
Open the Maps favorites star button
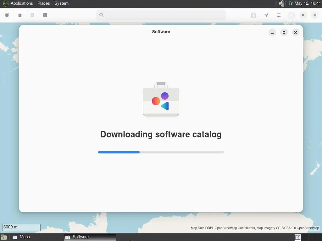pyautogui.click(x=254, y=15)
